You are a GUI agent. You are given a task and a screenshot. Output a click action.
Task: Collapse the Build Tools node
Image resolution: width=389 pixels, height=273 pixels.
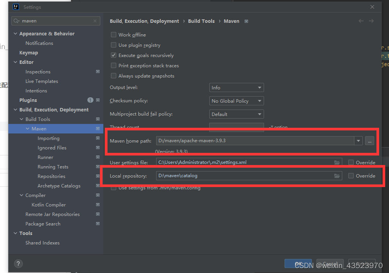pyautogui.click(x=22, y=119)
